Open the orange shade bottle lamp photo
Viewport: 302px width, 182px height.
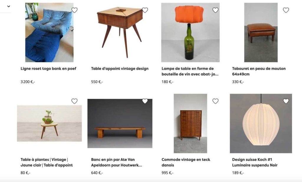point(190,32)
